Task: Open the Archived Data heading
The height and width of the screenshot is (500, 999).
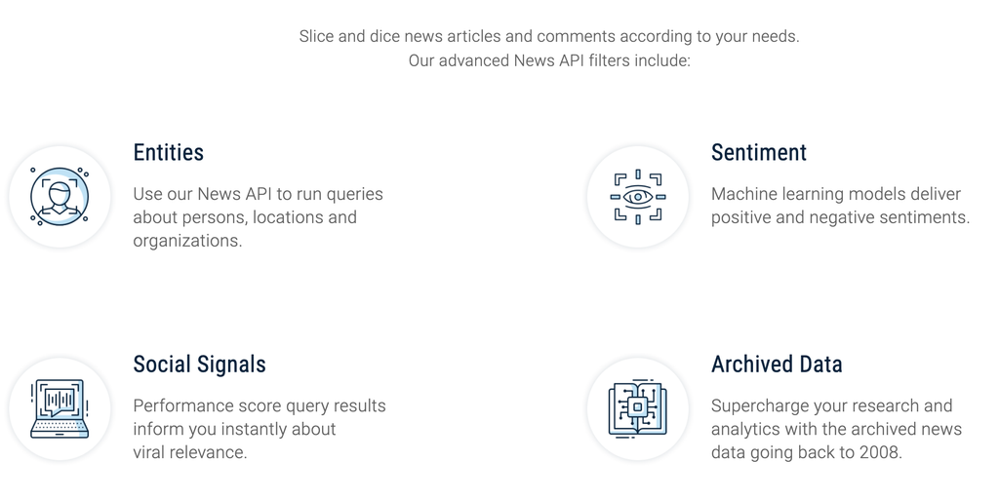Action: [777, 365]
